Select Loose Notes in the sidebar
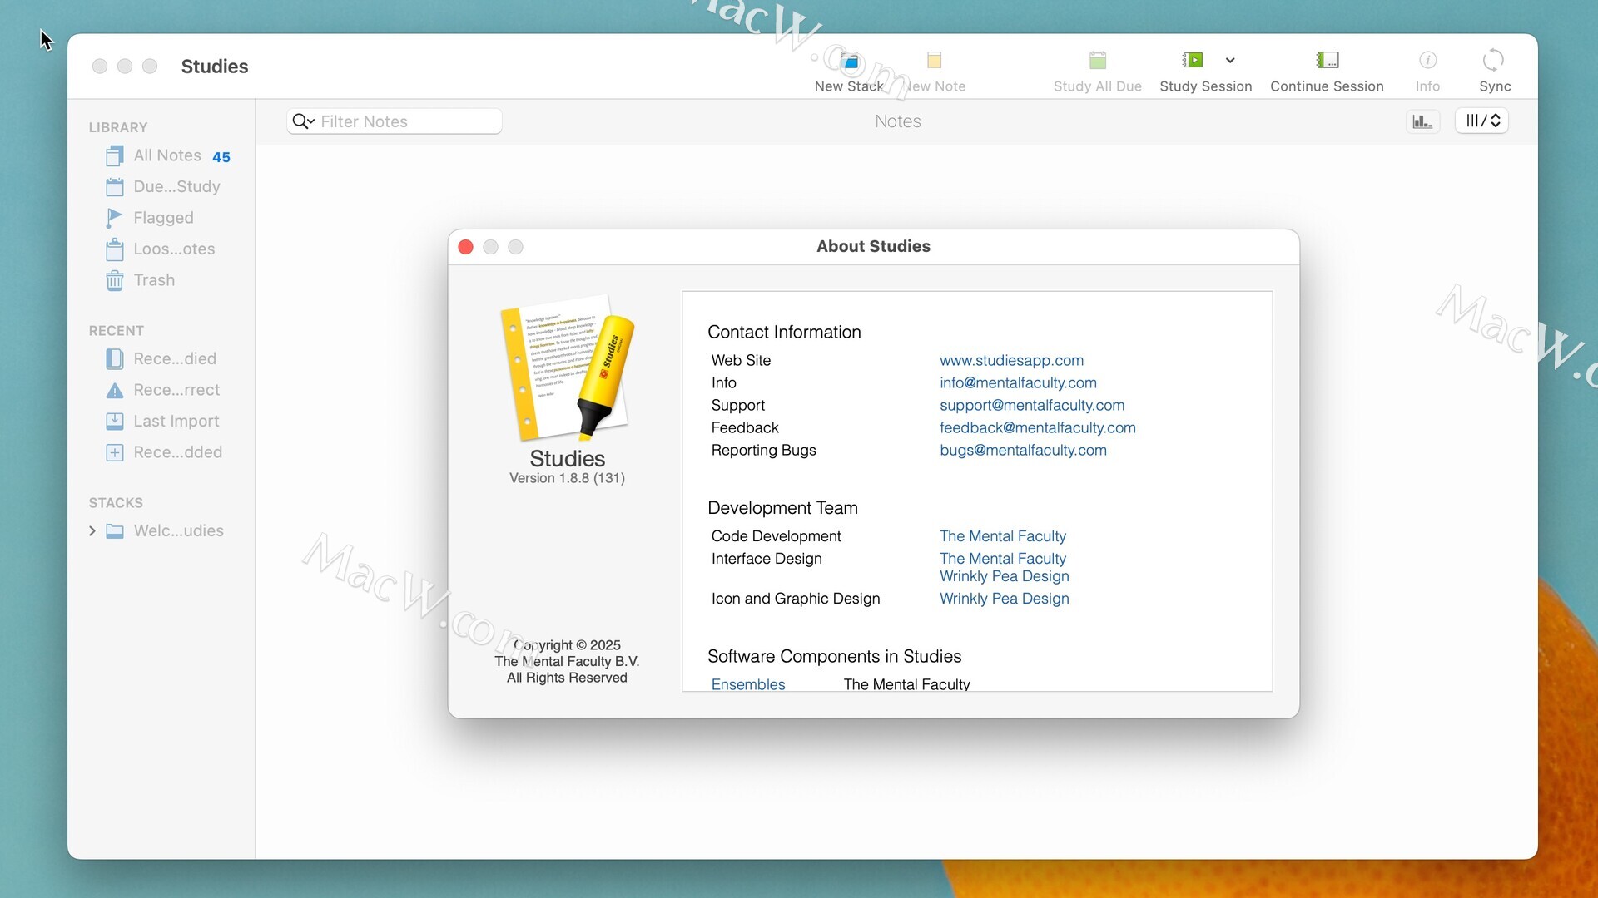Screen dimensions: 1598x898 pyautogui.click(x=162, y=249)
